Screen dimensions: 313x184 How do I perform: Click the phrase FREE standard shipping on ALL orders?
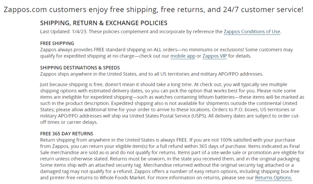pos(135,50)
